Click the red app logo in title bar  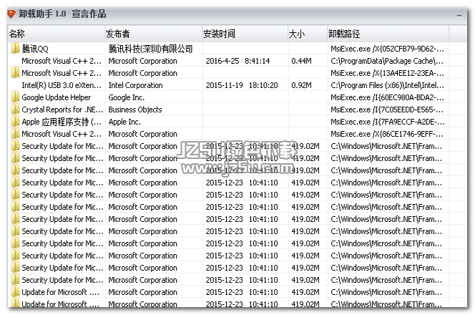(x=11, y=14)
